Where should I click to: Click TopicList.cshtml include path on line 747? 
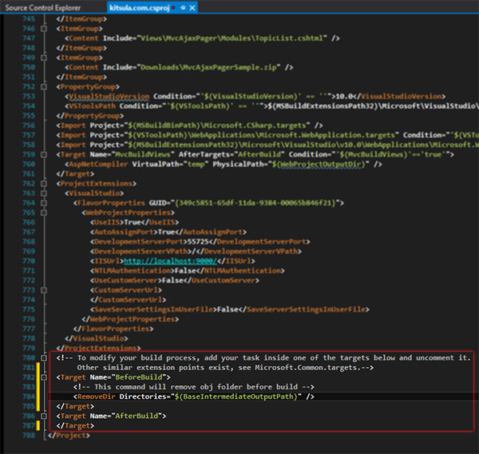233,38
